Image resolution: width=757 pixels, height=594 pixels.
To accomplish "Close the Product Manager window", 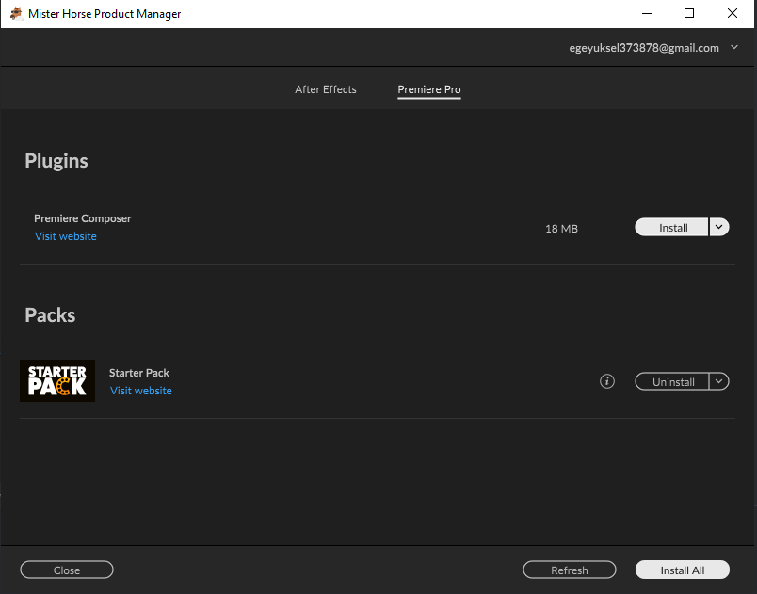I will [x=66, y=570].
